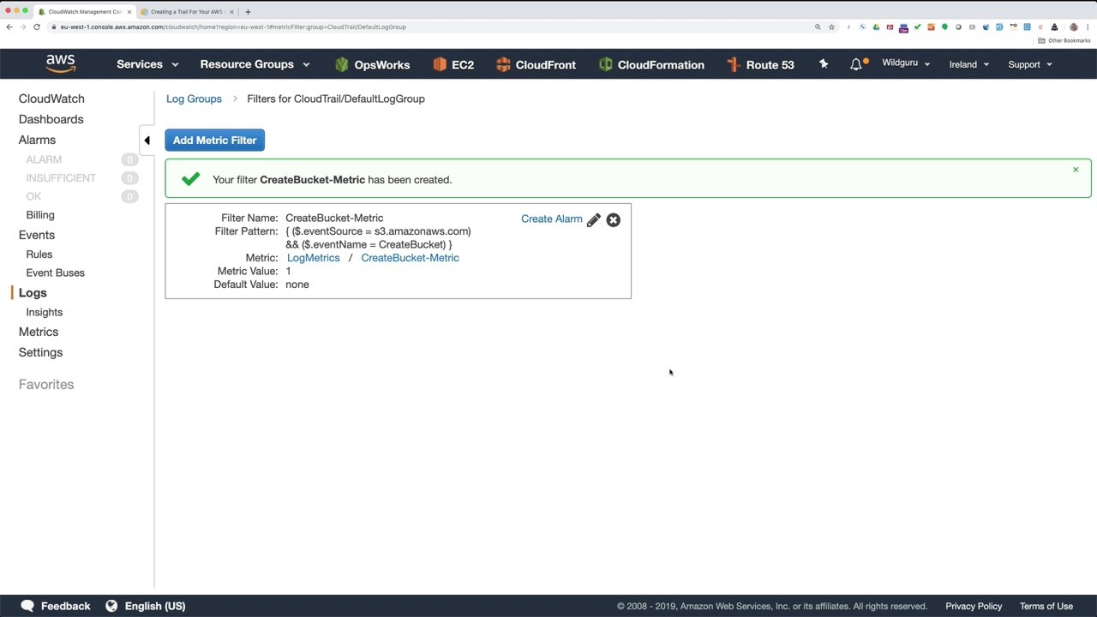1097x617 pixels.
Task: Open Dashboards in the sidebar
Action: click(51, 119)
